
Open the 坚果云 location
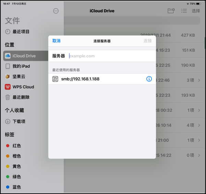pyautogui.click(x=21, y=77)
